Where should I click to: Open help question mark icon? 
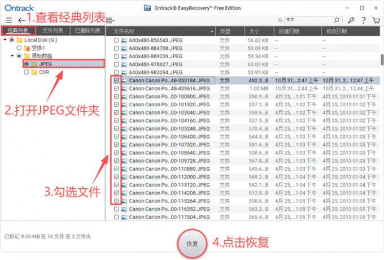pos(364,20)
